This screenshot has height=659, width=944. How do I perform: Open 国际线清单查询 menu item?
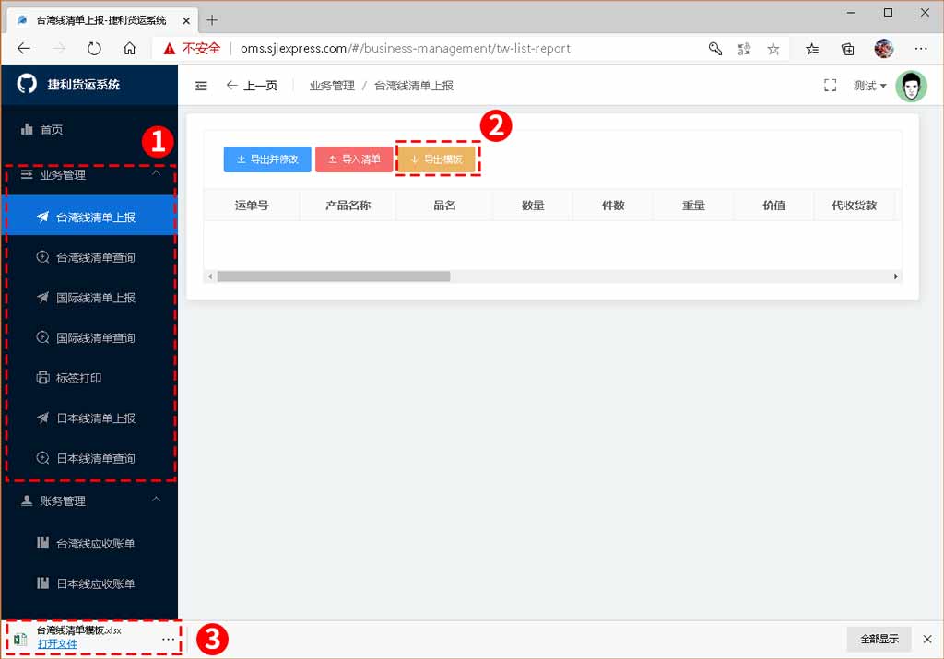[x=89, y=337]
